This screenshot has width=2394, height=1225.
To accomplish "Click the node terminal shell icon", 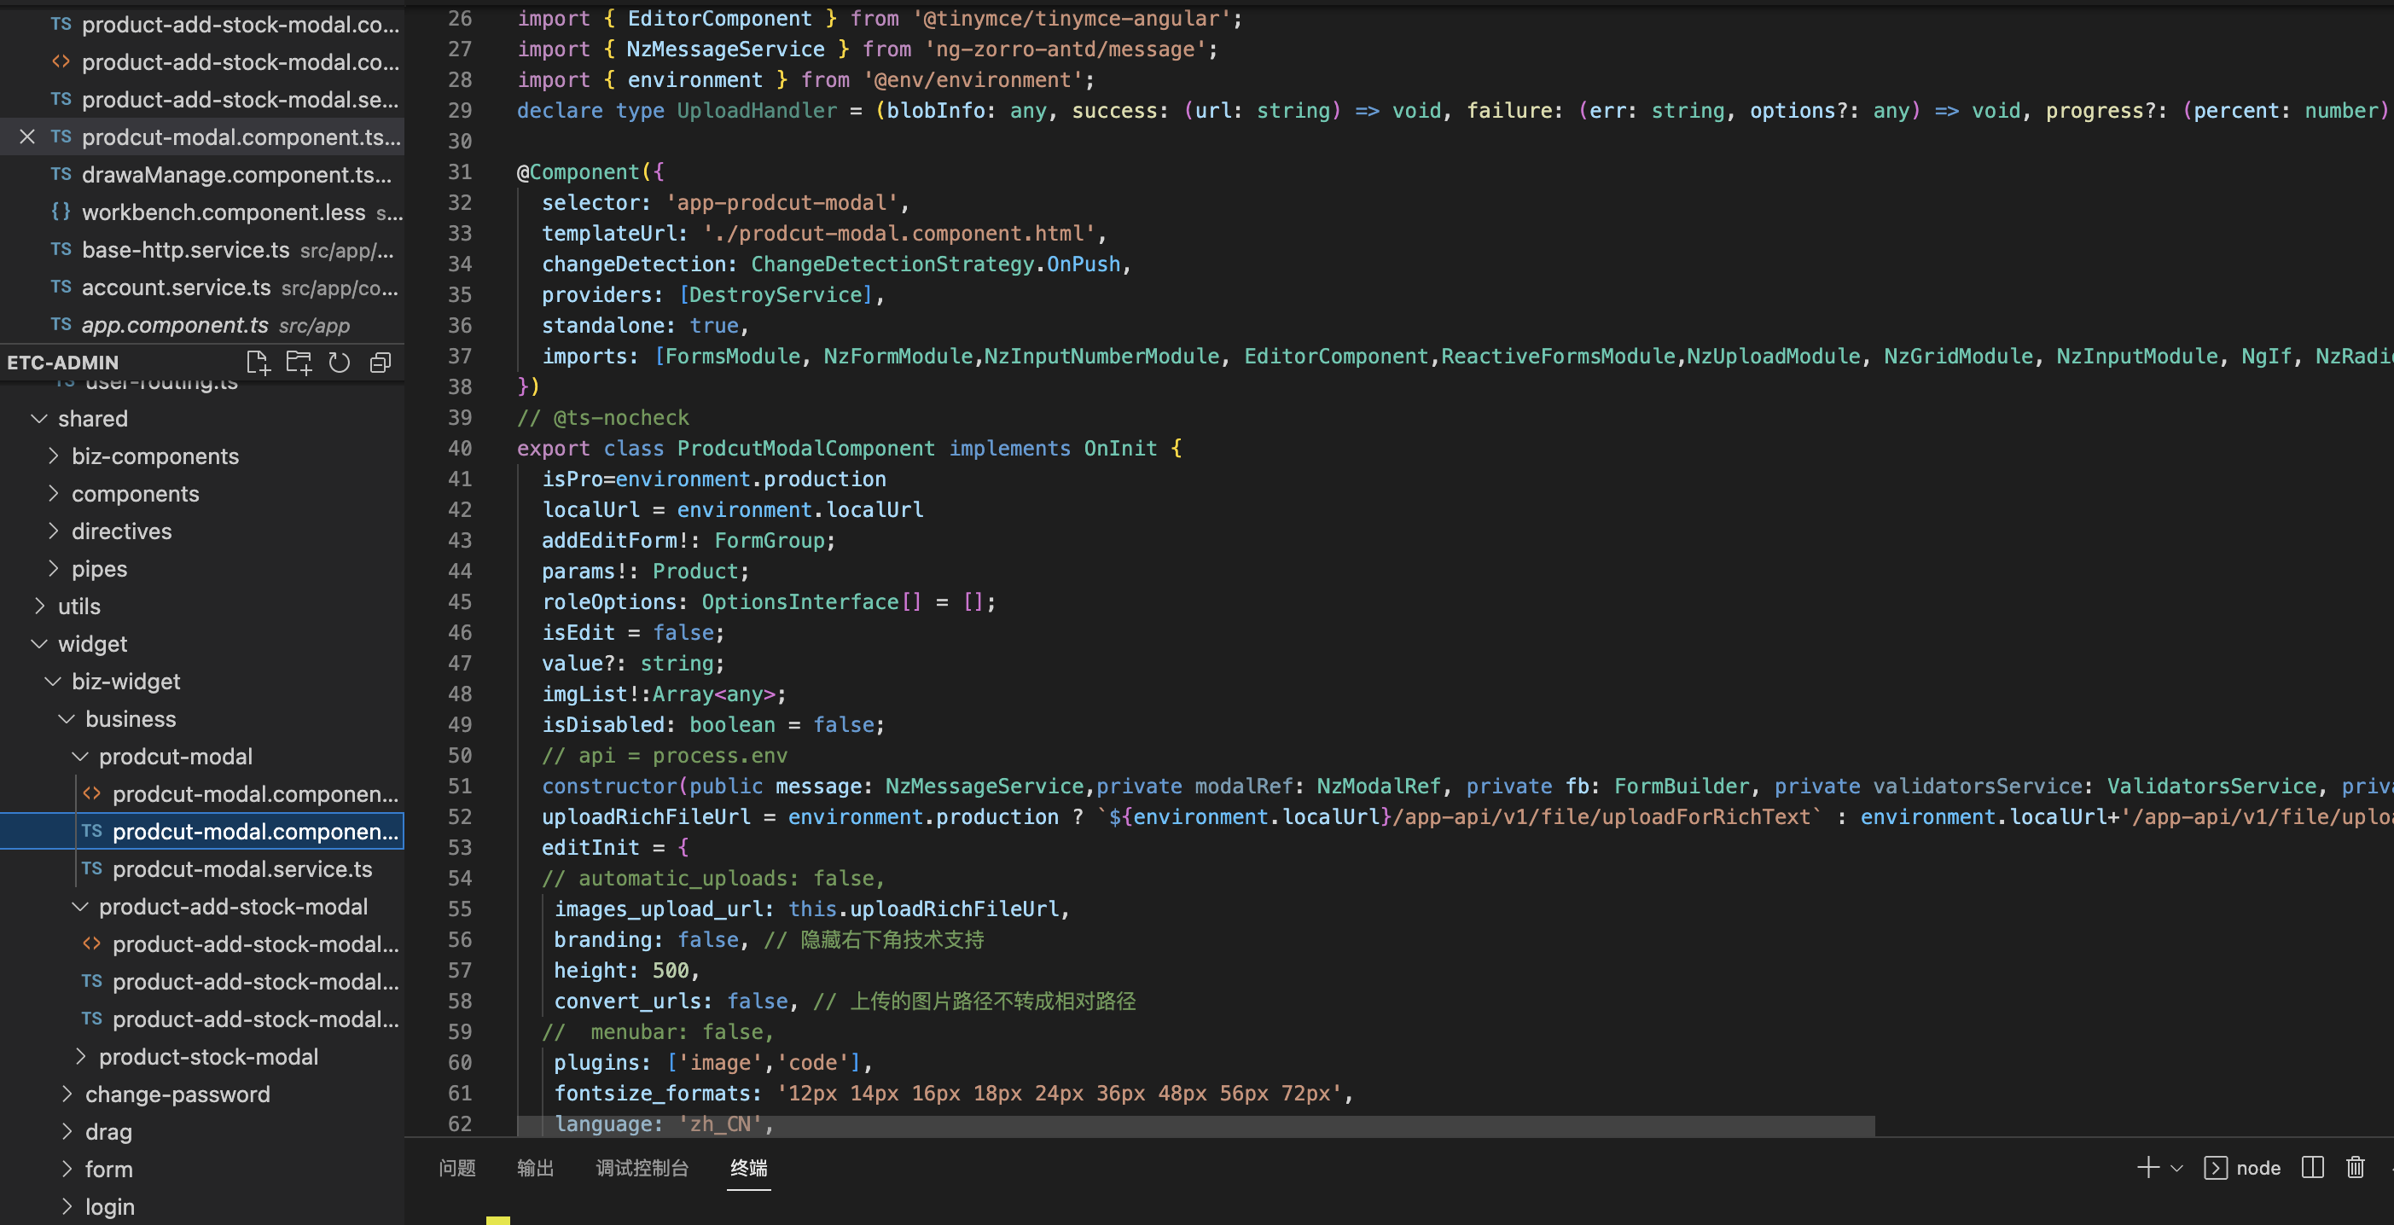I will 2215,1167.
